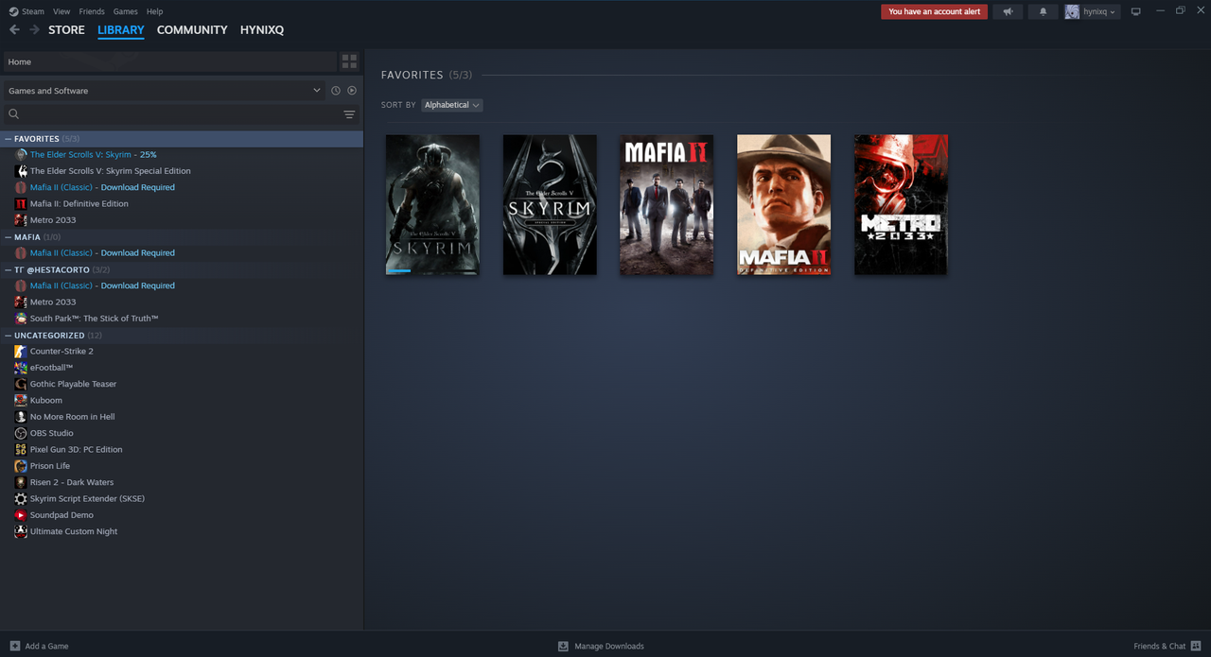Click Gothic Playable Teaser icon

(x=21, y=384)
